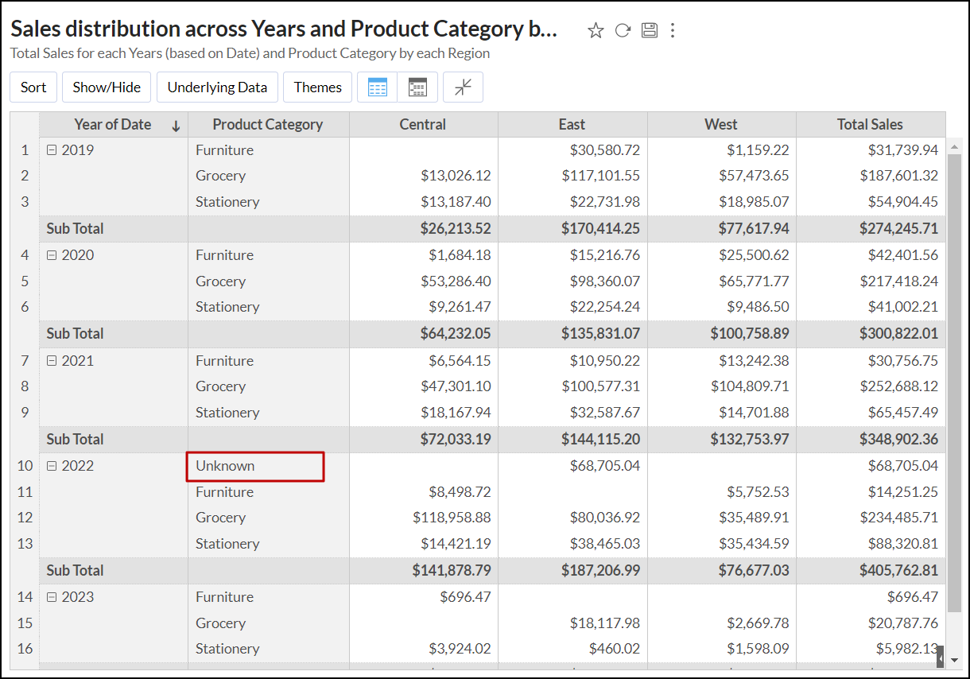
Task: Switch to the blue pivot grid view icon
Action: coord(378,87)
